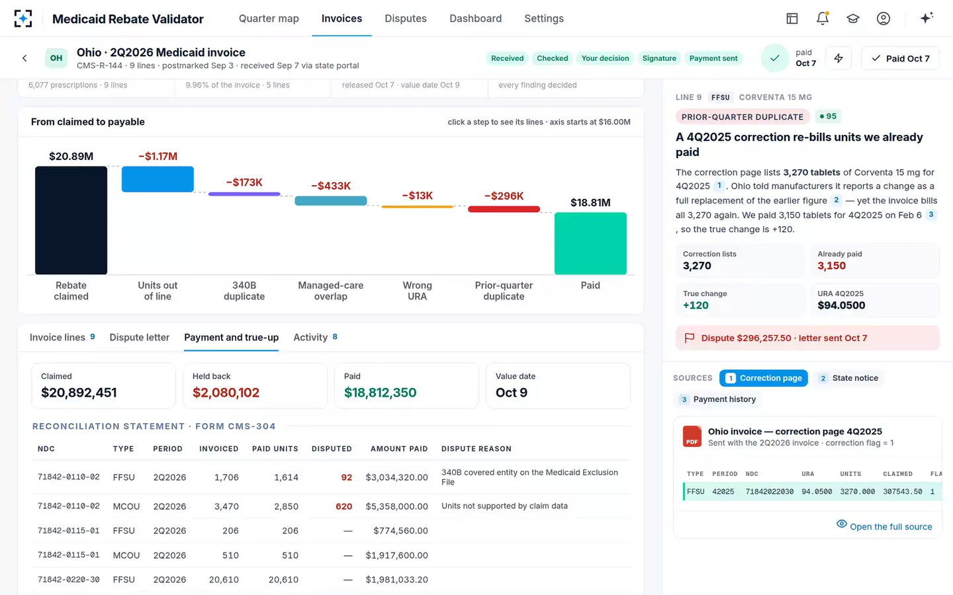Image resolution: width=953 pixels, height=595 pixels.
Task: Open the user account icon
Action: tap(884, 19)
